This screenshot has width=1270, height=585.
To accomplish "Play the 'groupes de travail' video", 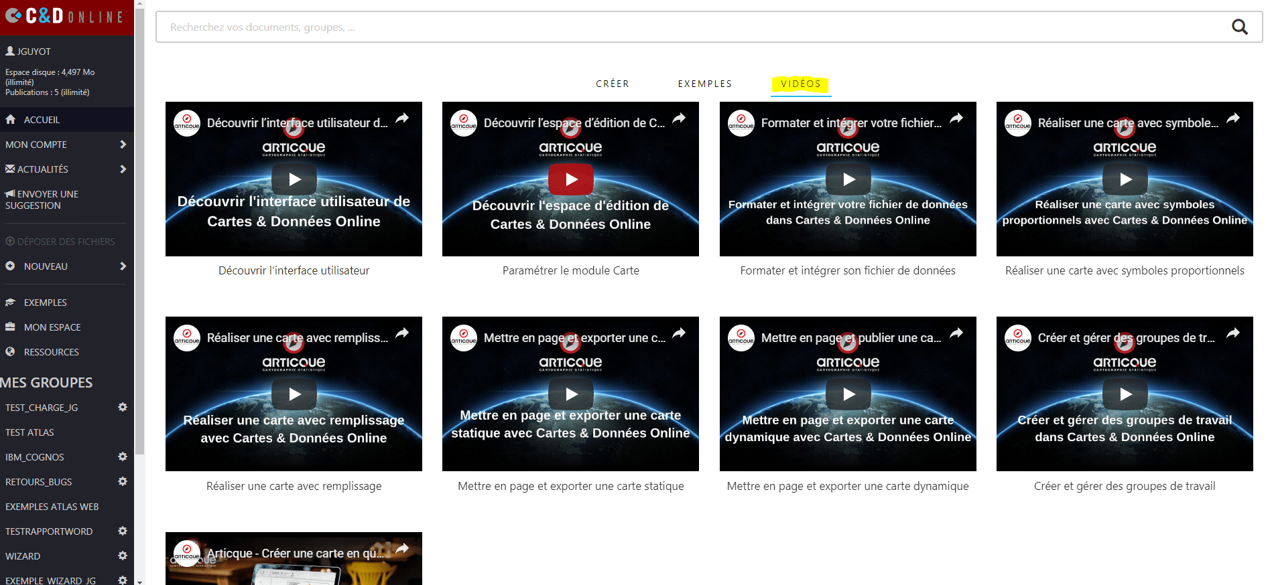I will point(1125,394).
